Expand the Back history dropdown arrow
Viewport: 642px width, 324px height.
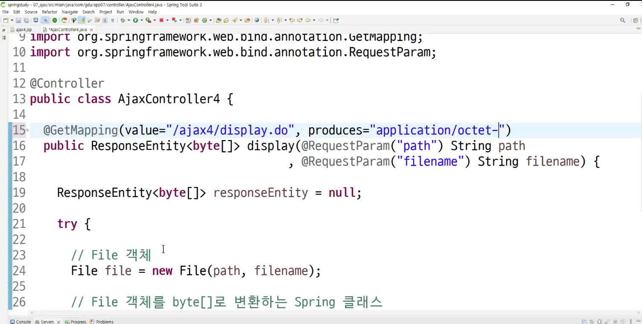point(314,20)
